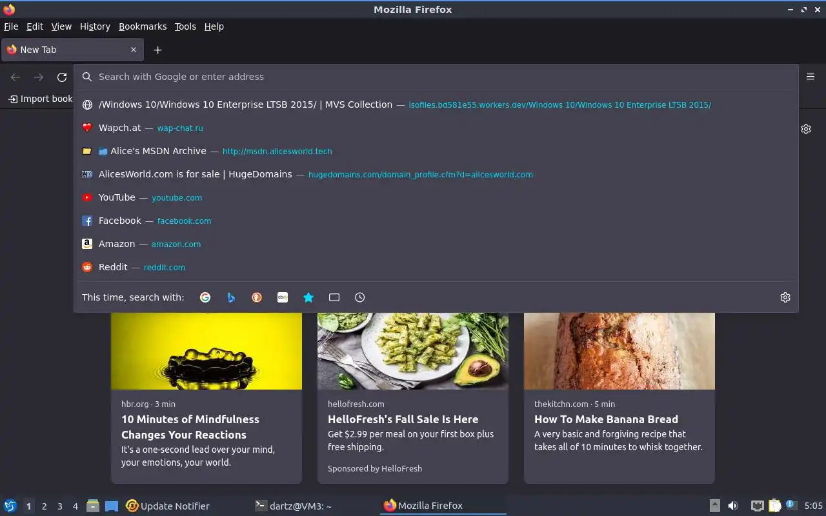Click the removable media eject tray icon
The image size is (826, 516).
tap(715, 506)
